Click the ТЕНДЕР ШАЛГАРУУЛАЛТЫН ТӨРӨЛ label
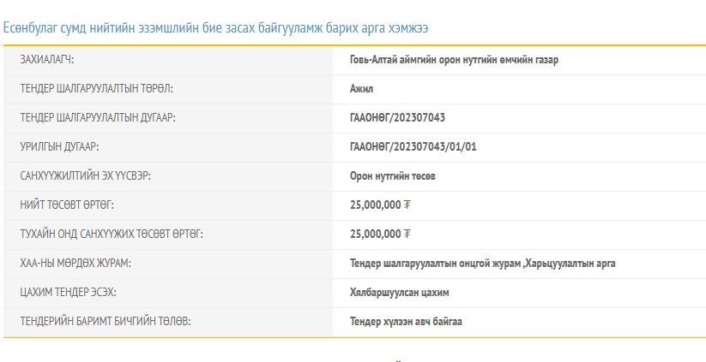 [102, 89]
